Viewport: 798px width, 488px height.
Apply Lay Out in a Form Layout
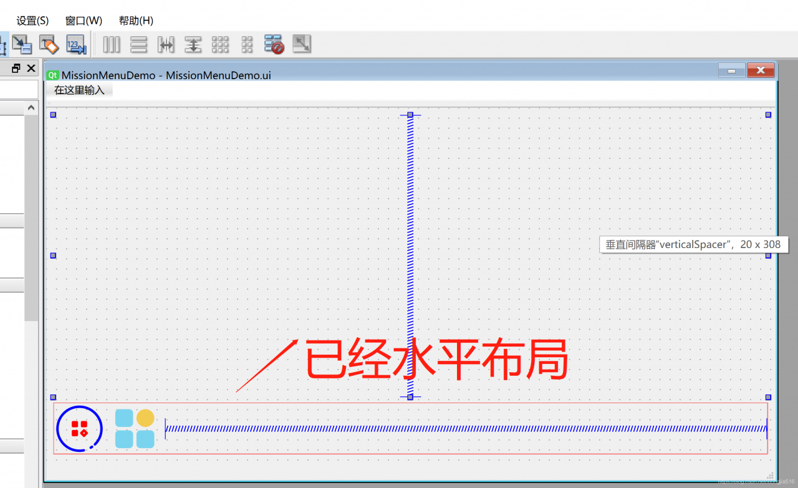(x=248, y=44)
